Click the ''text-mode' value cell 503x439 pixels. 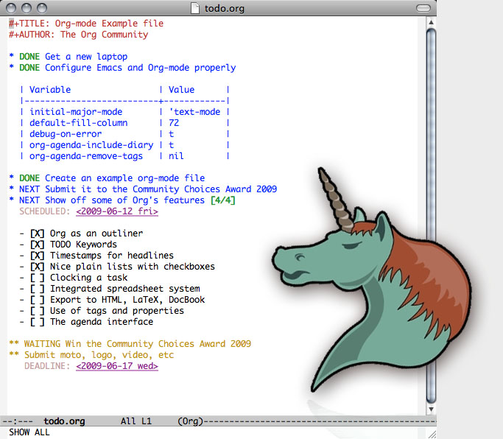click(194, 112)
